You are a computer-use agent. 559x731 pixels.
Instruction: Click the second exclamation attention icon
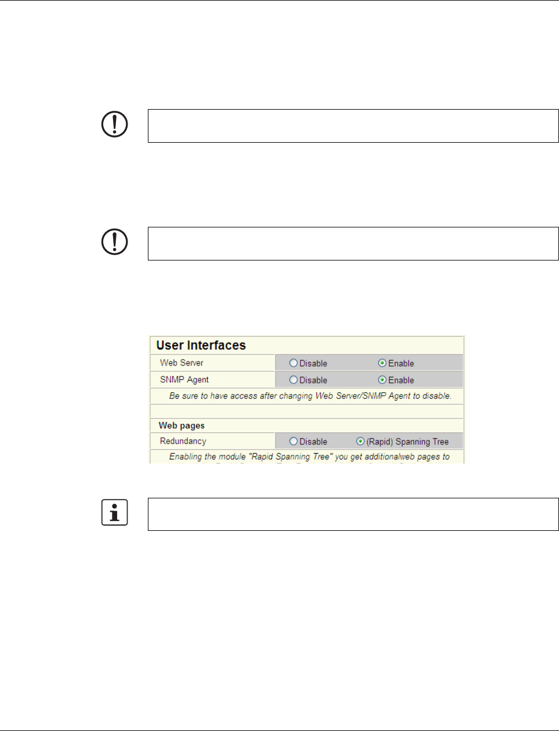pyautogui.click(x=115, y=242)
